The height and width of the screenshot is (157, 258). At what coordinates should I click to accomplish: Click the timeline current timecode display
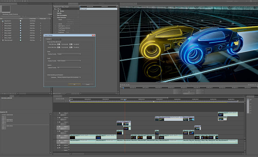tap(60, 99)
